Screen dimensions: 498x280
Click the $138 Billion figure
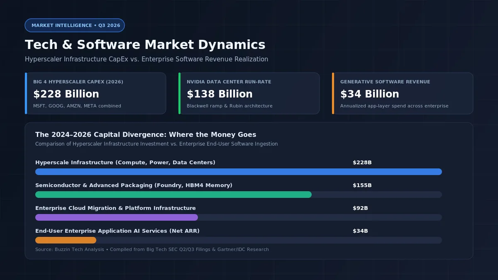tap(220, 94)
